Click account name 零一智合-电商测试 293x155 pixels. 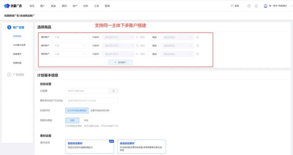278,6
